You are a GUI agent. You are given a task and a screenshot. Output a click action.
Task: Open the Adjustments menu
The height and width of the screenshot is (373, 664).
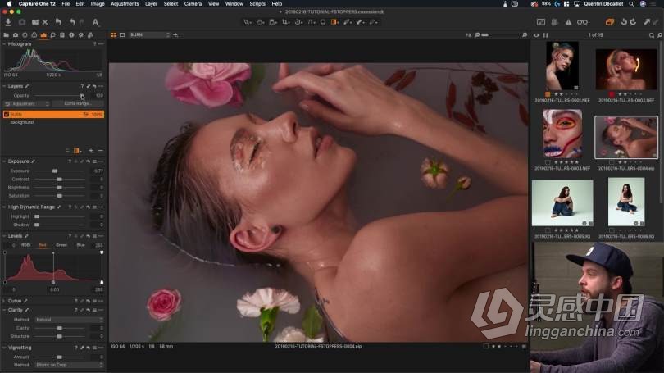pyautogui.click(x=125, y=4)
